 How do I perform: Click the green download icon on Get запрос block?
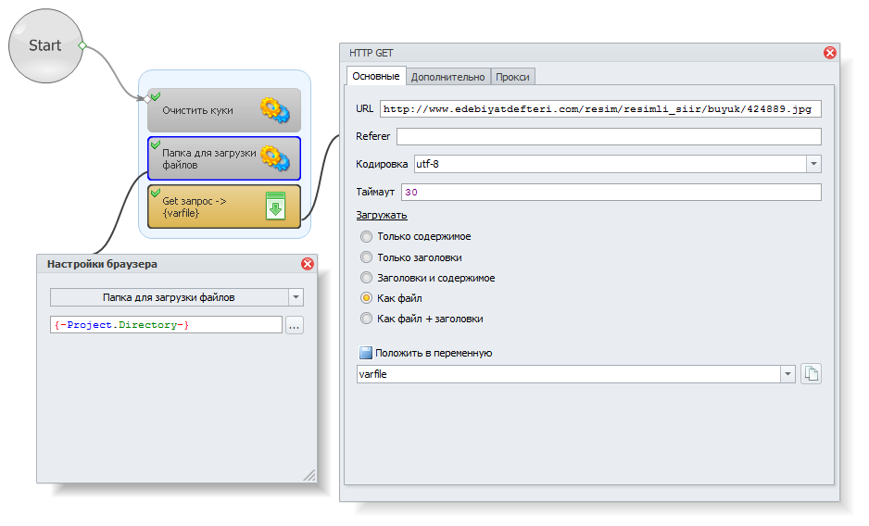click(275, 207)
